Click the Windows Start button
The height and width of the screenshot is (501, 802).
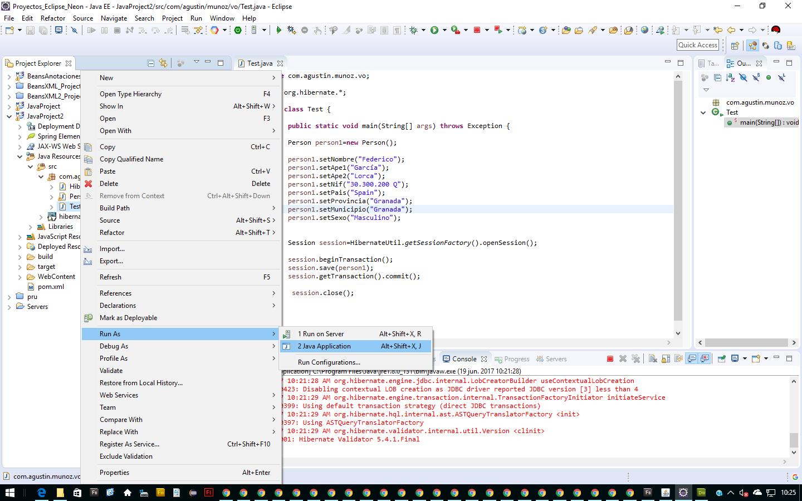[9, 493]
